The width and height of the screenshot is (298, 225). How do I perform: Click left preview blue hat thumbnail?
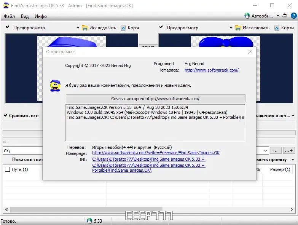(x=72, y=41)
